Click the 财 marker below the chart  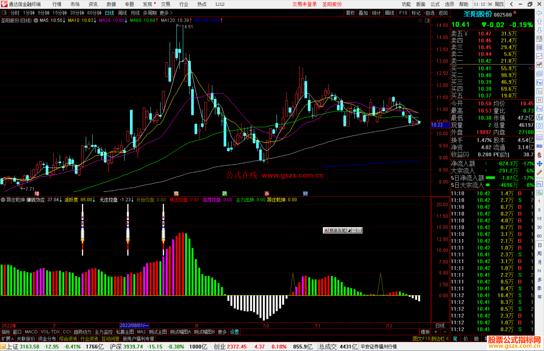(x=305, y=193)
